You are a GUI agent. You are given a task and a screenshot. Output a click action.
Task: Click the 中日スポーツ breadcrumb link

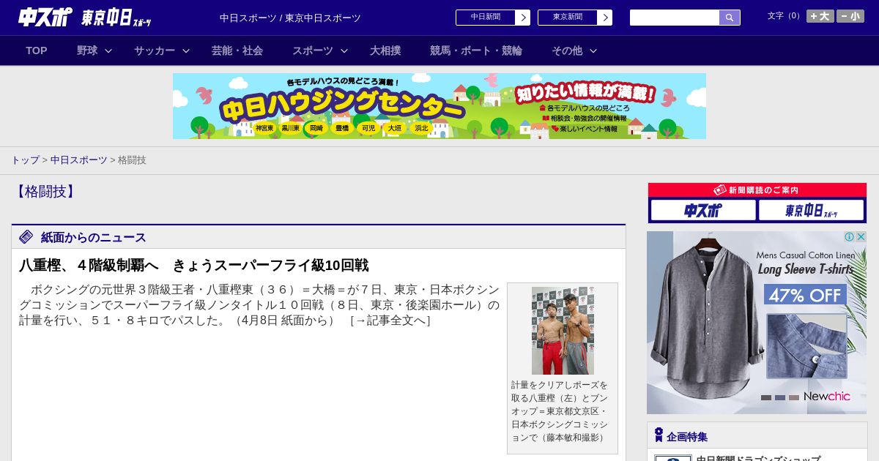pyautogui.click(x=79, y=160)
